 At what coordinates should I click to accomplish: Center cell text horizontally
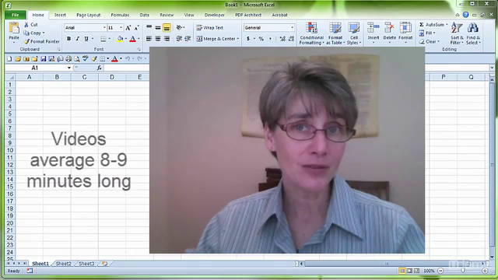point(157,39)
